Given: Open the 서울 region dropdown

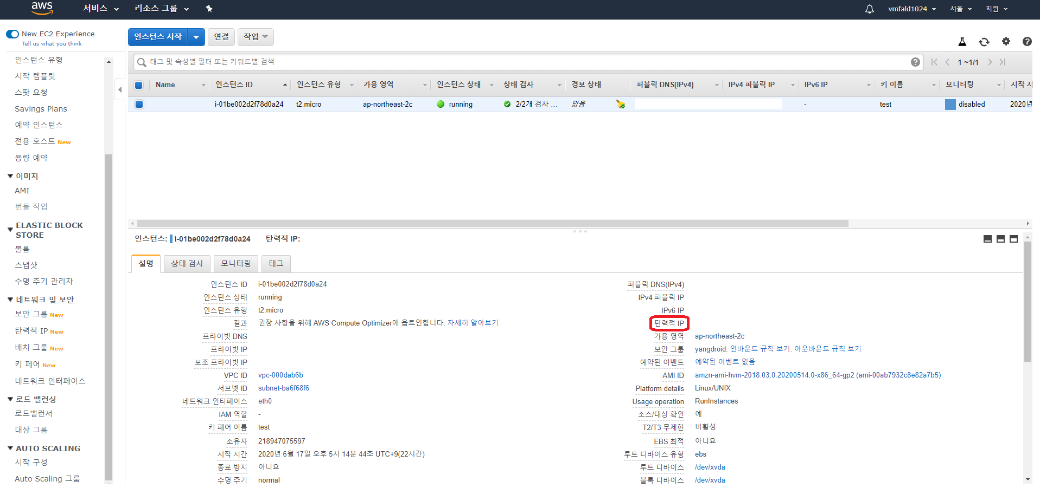Looking at the screenshot, I should pyautogui.click(x=961, y=9).
